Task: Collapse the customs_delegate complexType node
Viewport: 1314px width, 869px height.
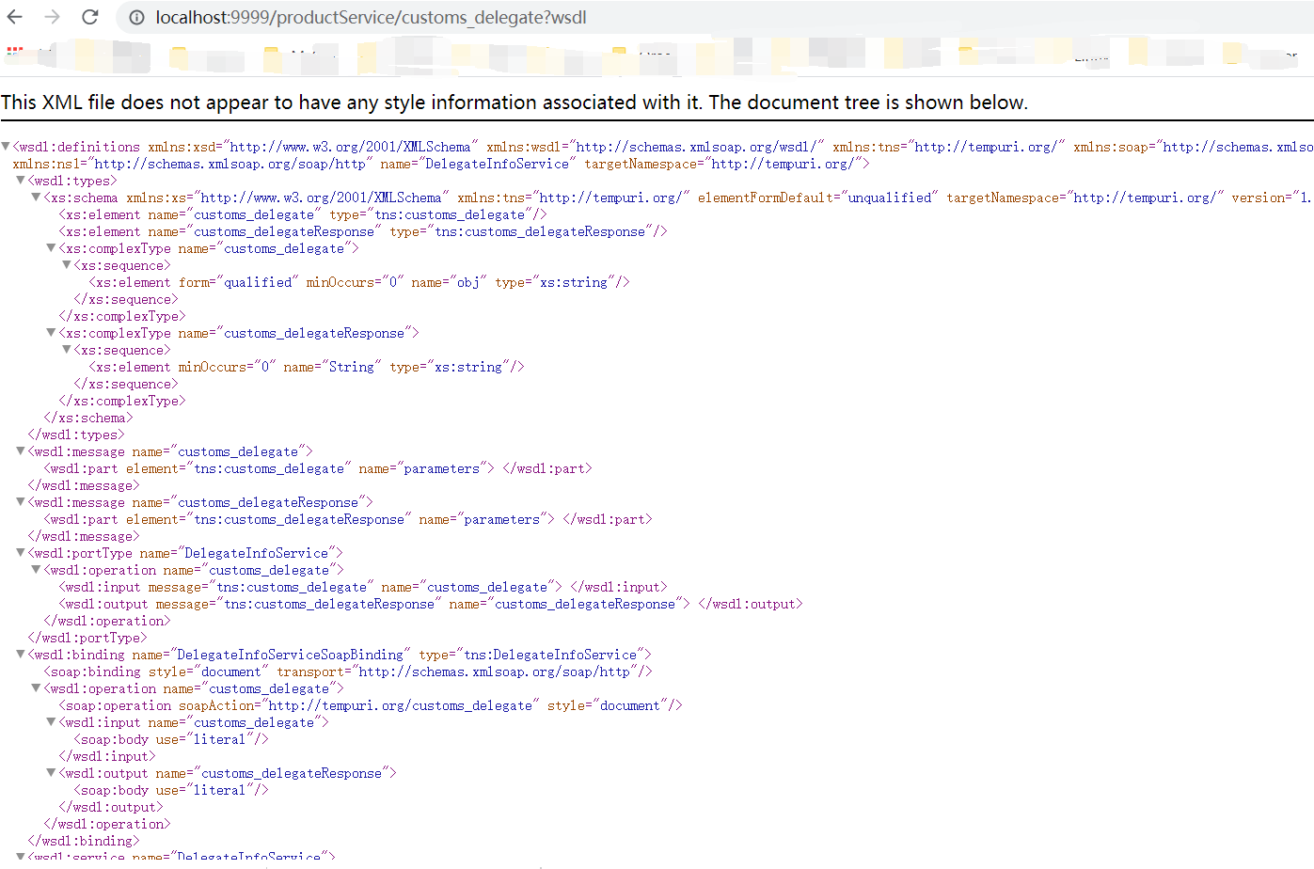Action: tap(50, 247)
